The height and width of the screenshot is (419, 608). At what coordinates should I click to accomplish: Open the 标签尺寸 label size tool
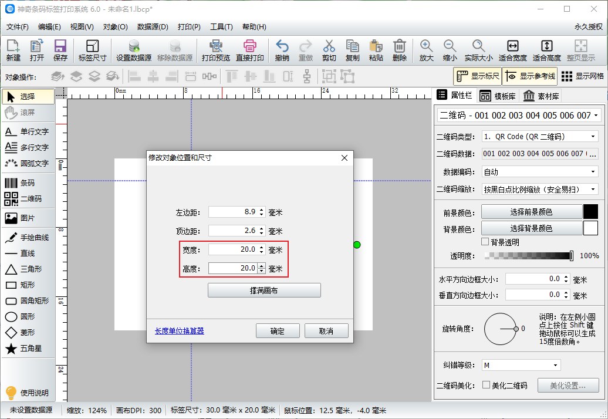(92, 50)
